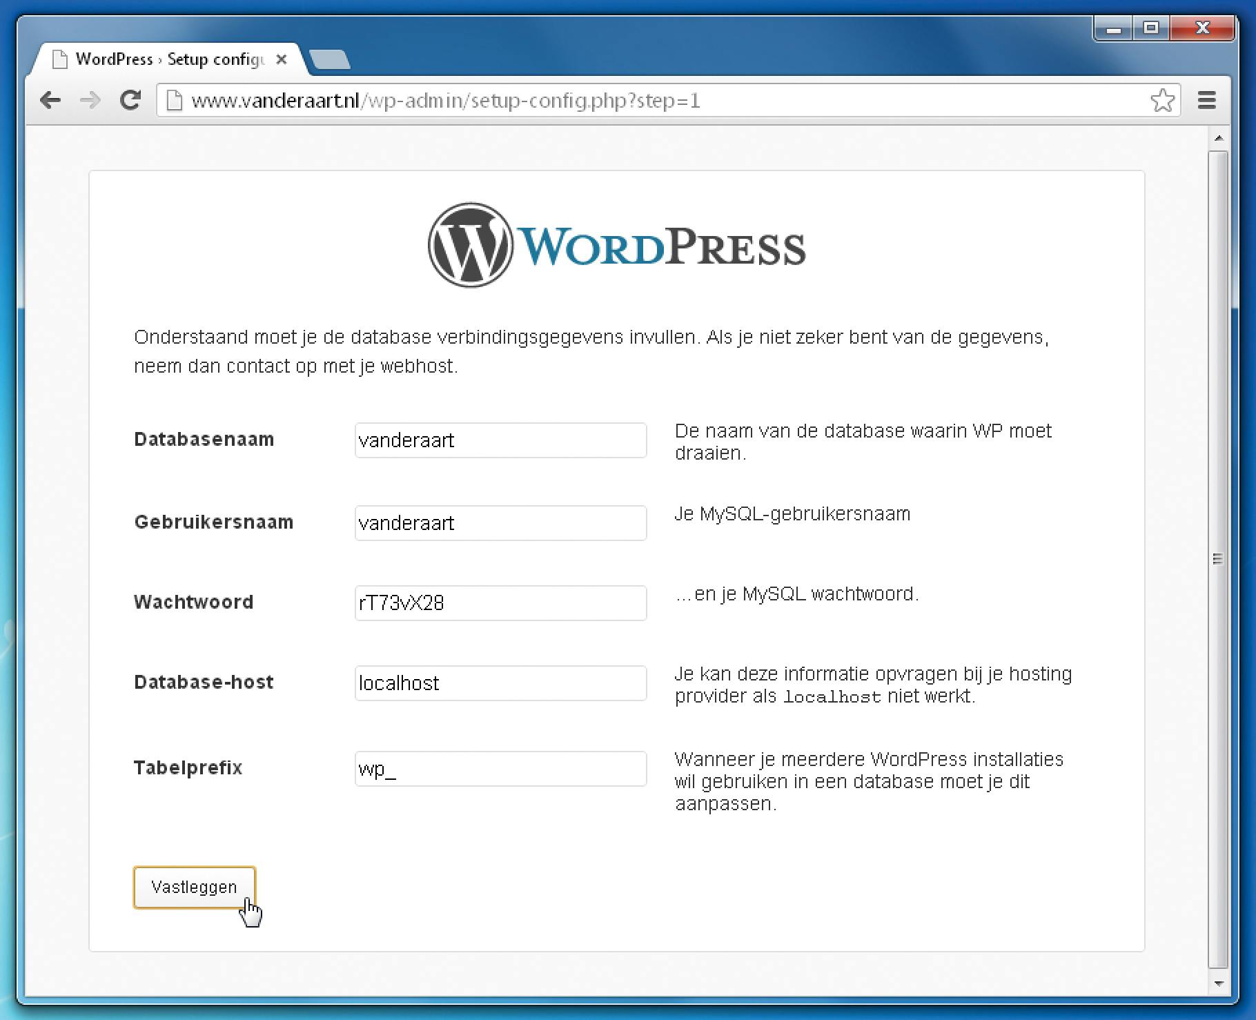Click the vertical scrollbar thumb
1256x1020 pixels.
(1219, 560)
